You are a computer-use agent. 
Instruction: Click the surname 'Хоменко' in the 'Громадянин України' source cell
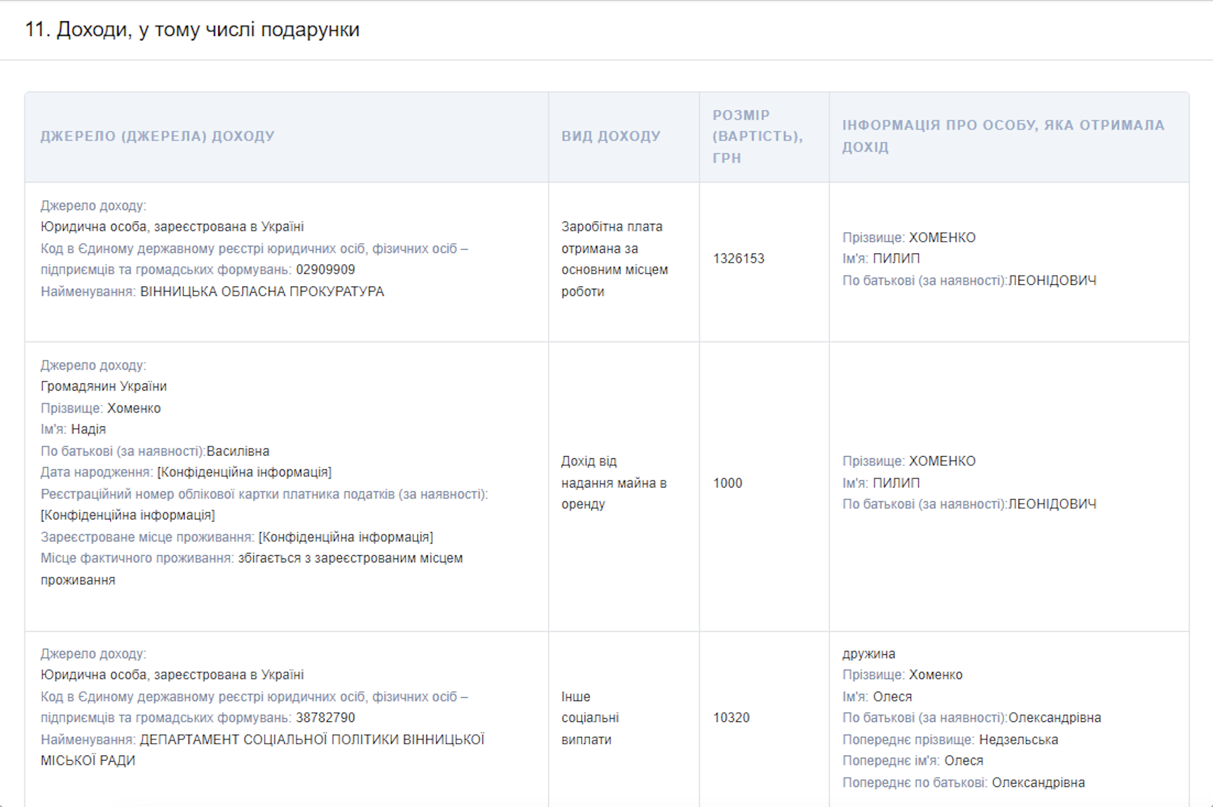point(134,409)
